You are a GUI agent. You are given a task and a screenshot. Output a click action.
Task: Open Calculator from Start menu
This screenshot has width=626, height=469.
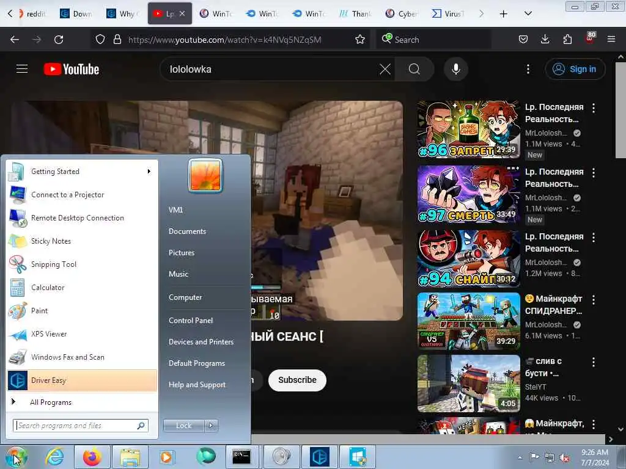(x=82, y=288)
